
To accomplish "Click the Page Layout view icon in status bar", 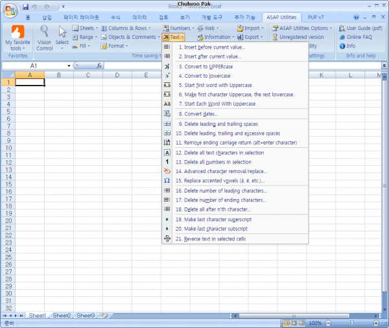I will [x=294, y=323].
